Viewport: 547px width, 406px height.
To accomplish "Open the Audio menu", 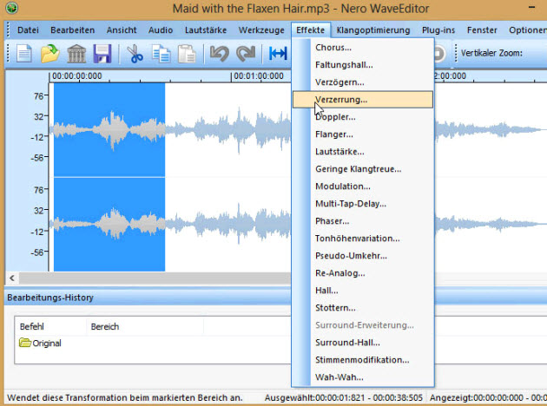I will [161, 30].
